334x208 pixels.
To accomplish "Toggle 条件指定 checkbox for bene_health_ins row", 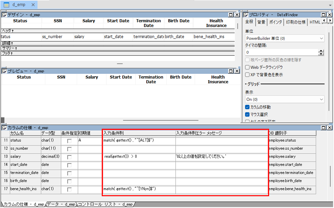I will pyautogui.click(x=69, y=189).
